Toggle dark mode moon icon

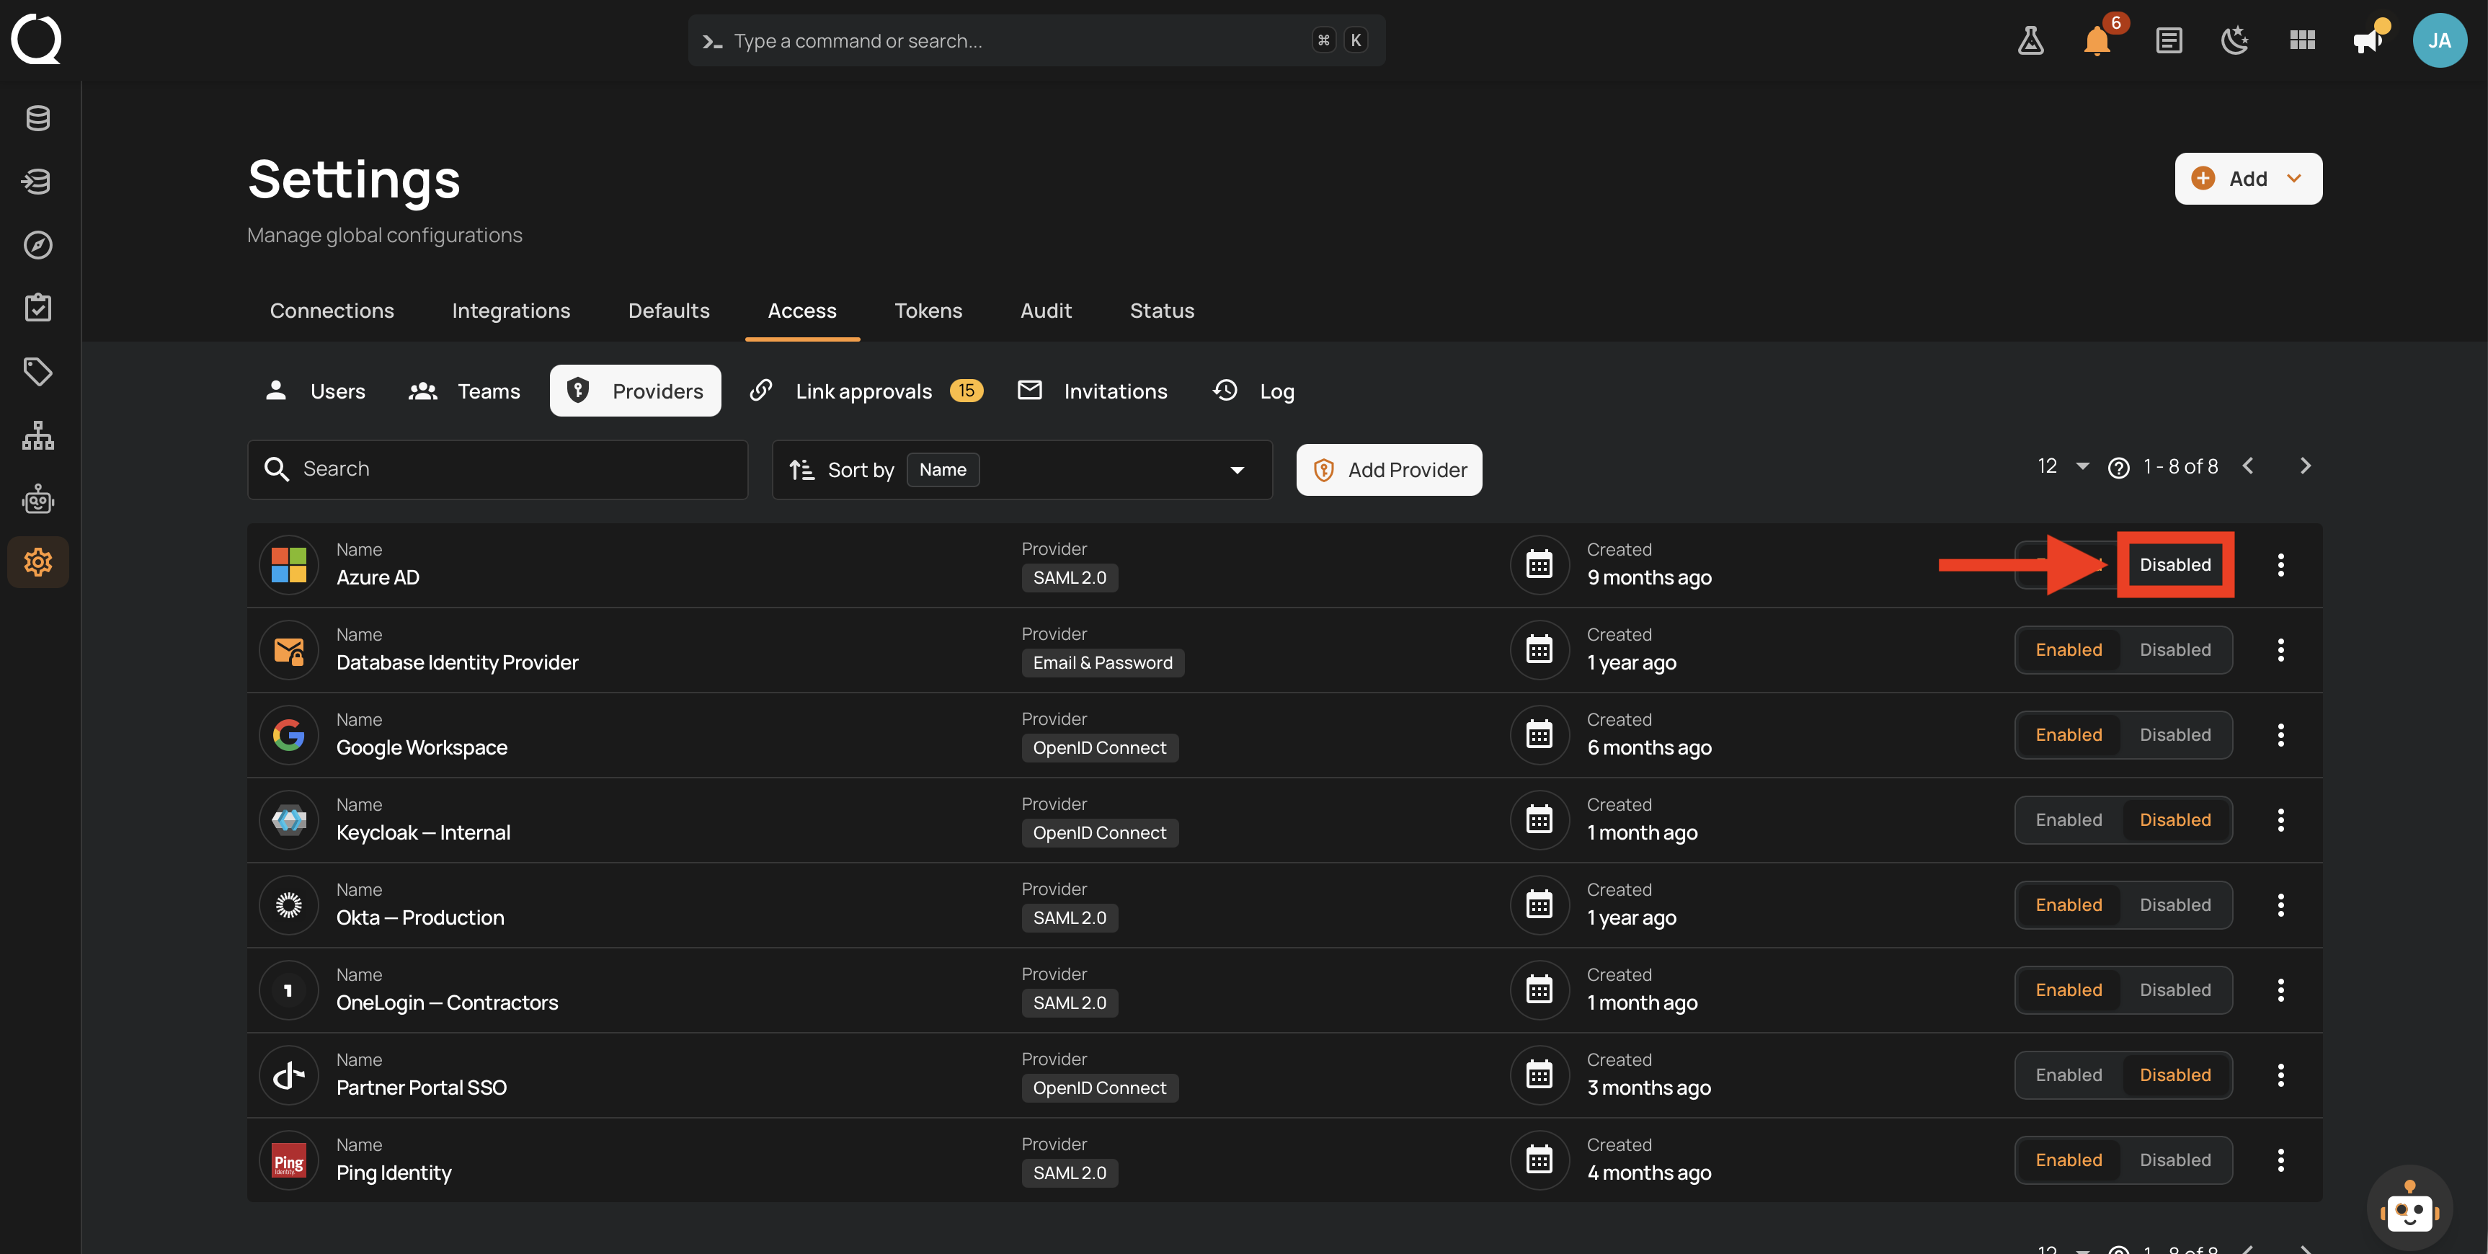click(x=2235, y=40)
